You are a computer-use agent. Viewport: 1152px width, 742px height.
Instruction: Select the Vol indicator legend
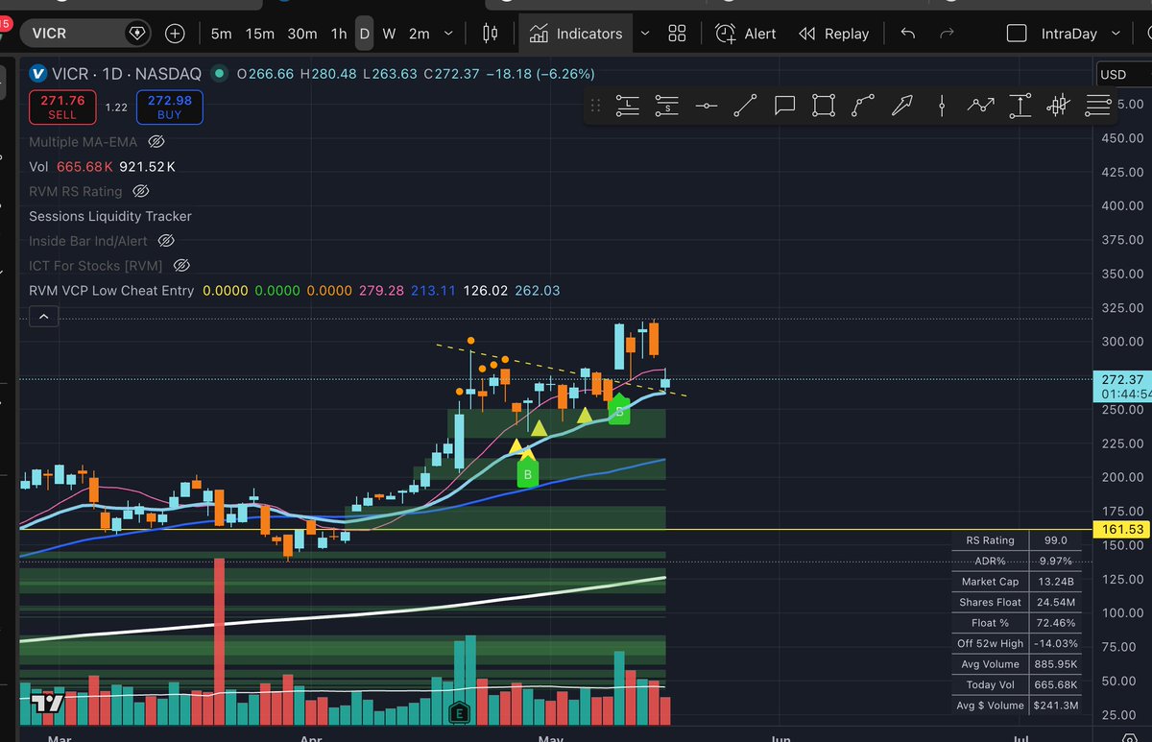point(37,166)
